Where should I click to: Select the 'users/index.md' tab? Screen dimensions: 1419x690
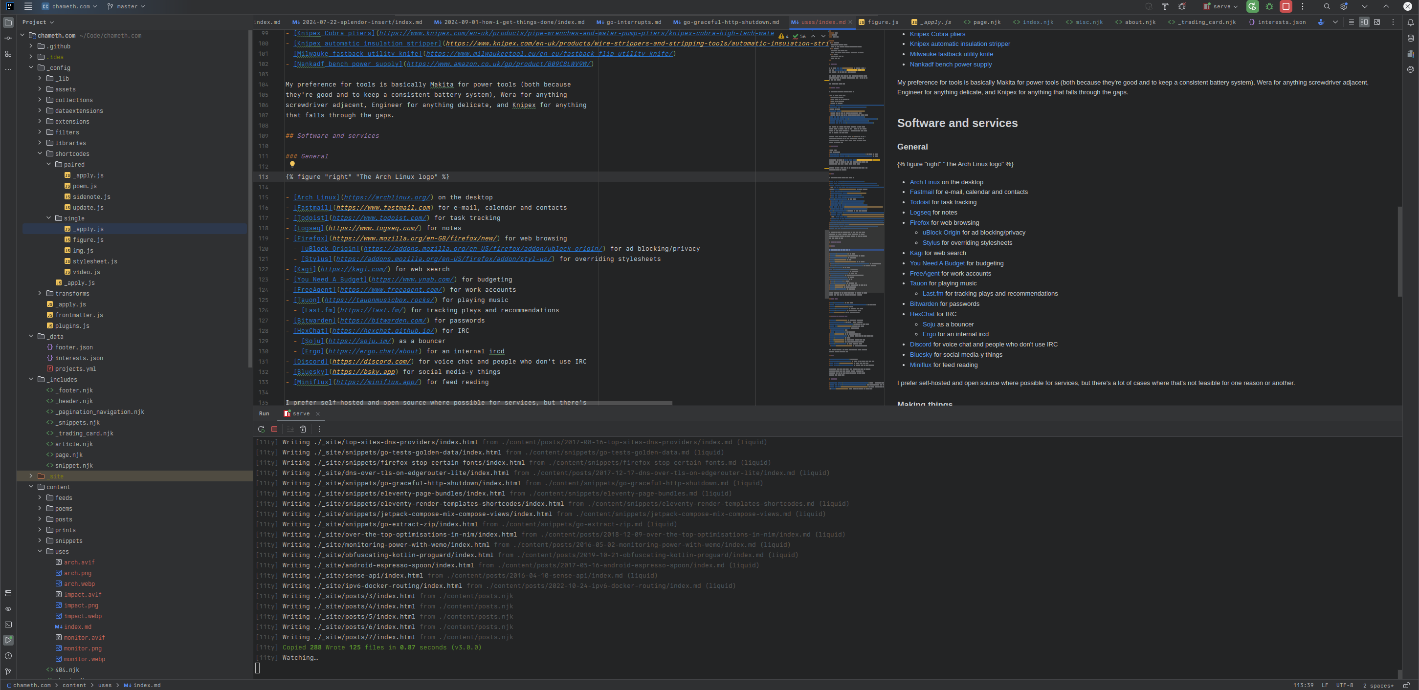(x=818, y=22)
